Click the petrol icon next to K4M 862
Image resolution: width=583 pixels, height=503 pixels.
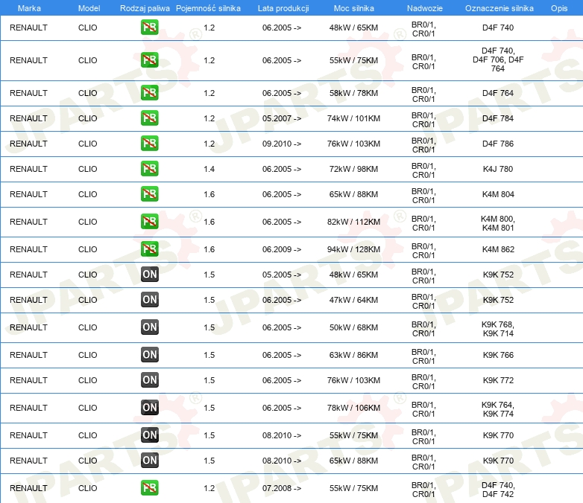click(149, 249)
